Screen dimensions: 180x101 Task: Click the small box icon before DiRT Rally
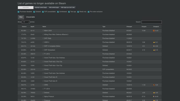(43, 38)
